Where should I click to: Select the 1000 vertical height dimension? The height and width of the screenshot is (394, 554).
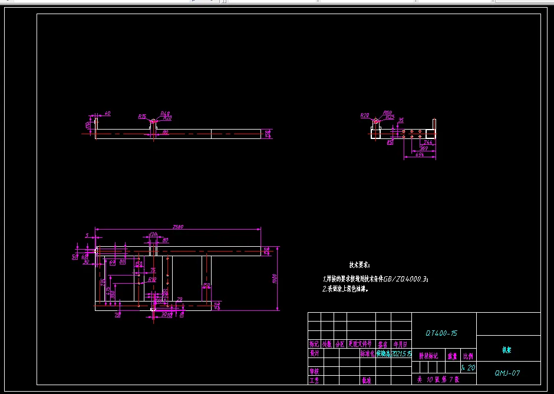click(x=275, y=278)
